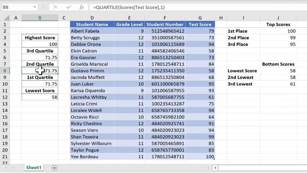The height and width of the screenshot is (173, 307).
Task: Select column J header
Action: [278, 18]
